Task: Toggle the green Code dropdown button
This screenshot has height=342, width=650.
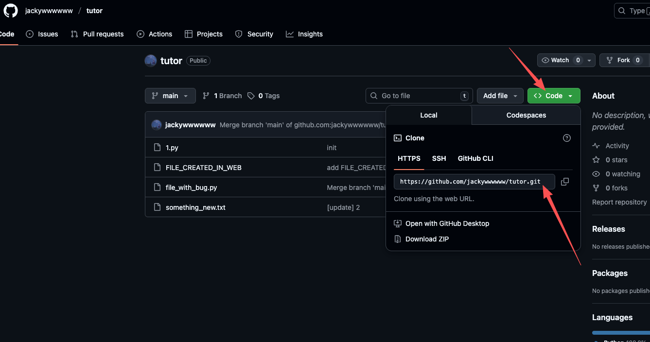Action: [554, 96]
